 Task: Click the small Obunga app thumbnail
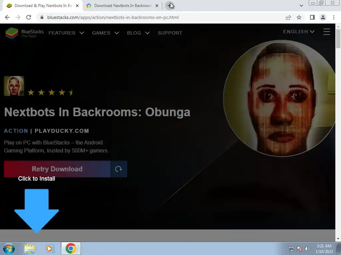point(14,86)
